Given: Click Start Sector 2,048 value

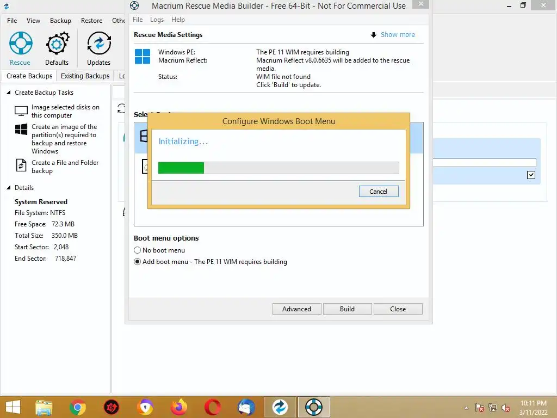Looking at the screenshot, I should (61, 247).
